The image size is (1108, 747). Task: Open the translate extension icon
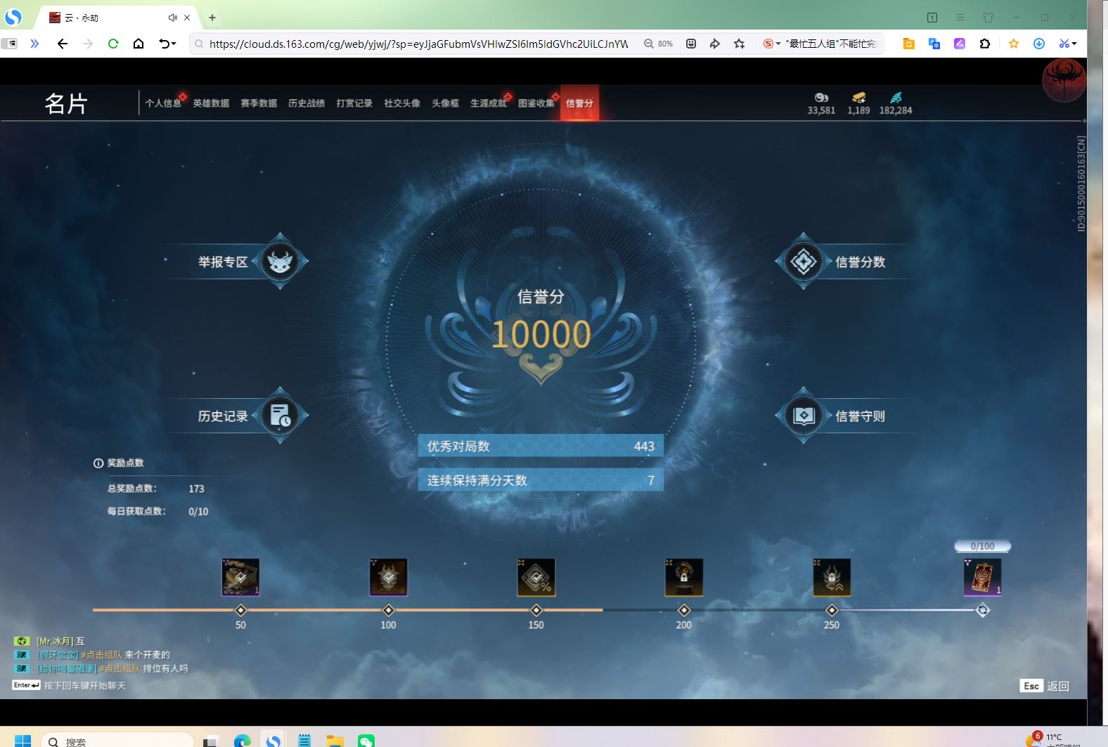934,44
